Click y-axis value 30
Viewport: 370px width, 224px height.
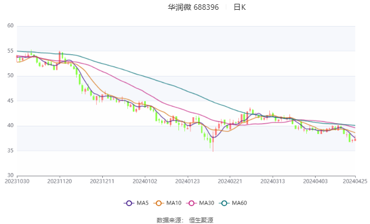coord(10,175)
